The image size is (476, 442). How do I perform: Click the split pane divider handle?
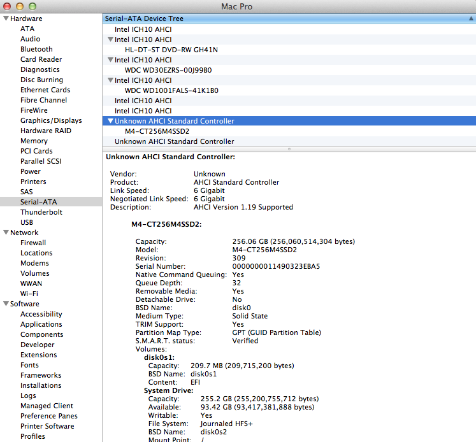tap(289, 149)
